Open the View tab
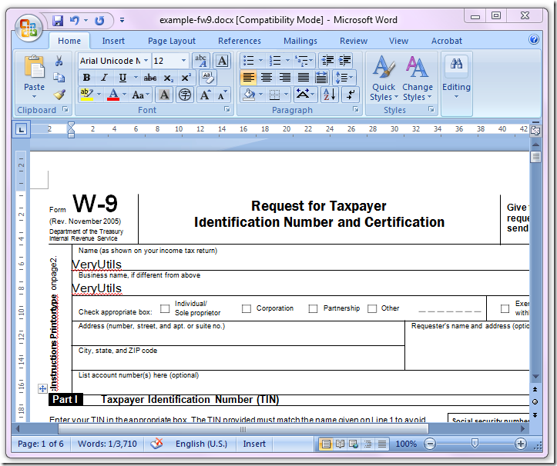Screen dimensions: 557x466 click(398, 41)
